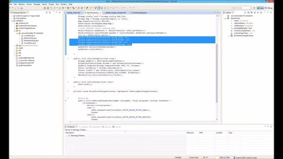Click the editor vertical scrollbar

coord(217,73)
